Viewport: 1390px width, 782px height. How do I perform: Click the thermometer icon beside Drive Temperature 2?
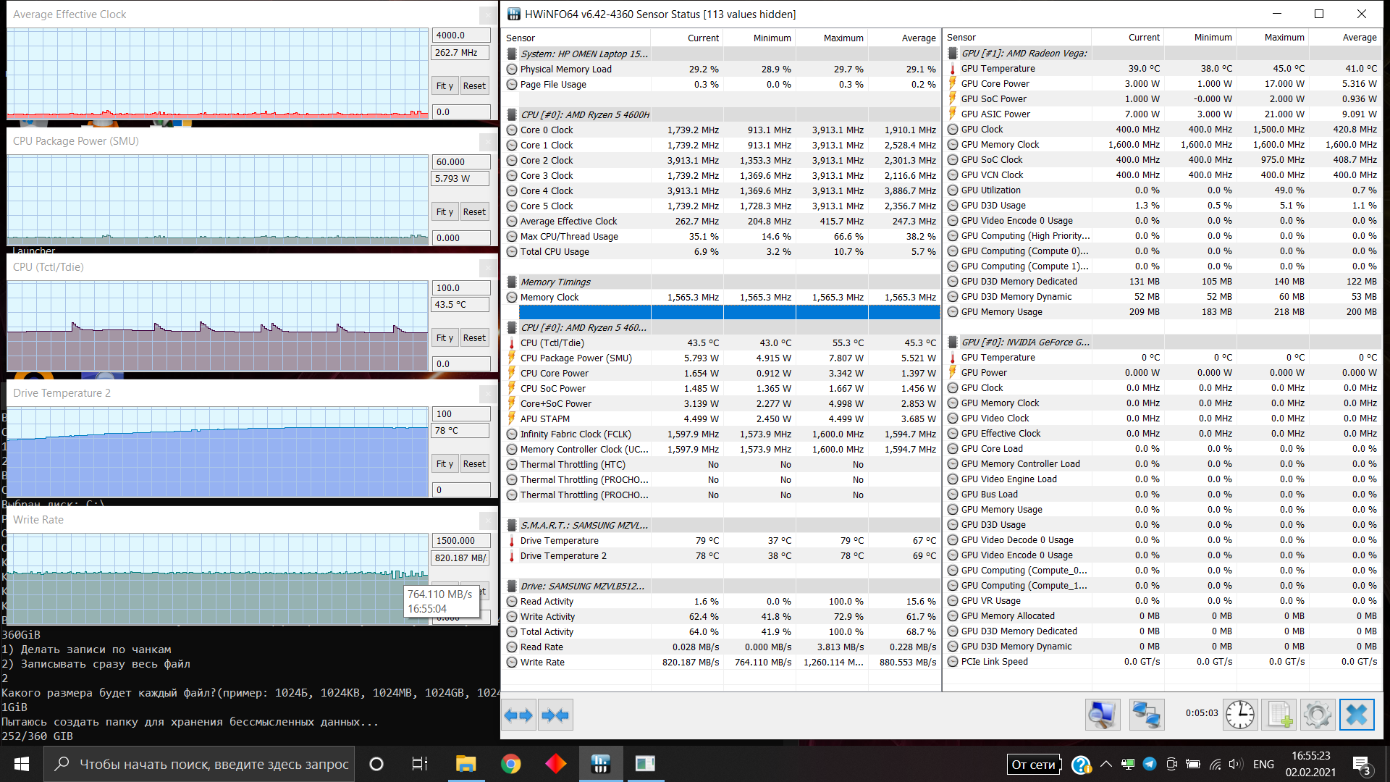click(x=512, y=556)
